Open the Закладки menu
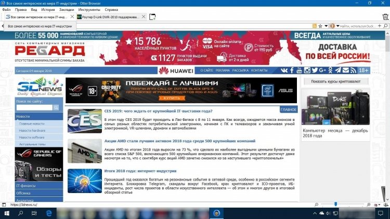The image size is (390, 219). click(x=67, y=10)
